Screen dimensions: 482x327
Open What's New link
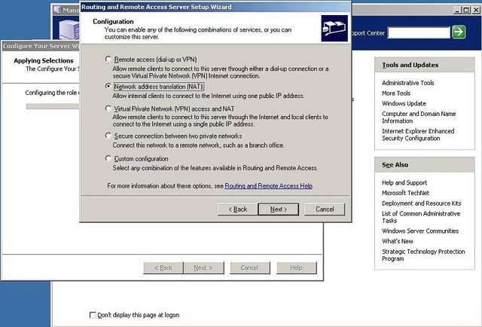pyautogui.click(x=397, y=241)
